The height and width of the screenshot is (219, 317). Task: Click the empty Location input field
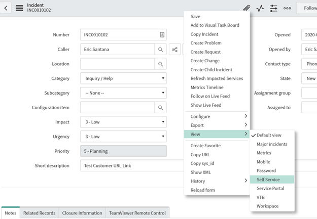[x=118, y=64]
